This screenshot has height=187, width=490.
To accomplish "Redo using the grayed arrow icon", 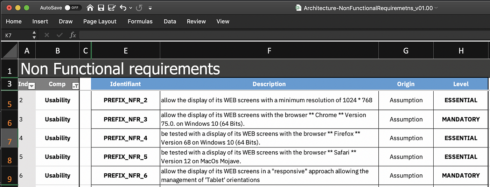I will 139,8.
